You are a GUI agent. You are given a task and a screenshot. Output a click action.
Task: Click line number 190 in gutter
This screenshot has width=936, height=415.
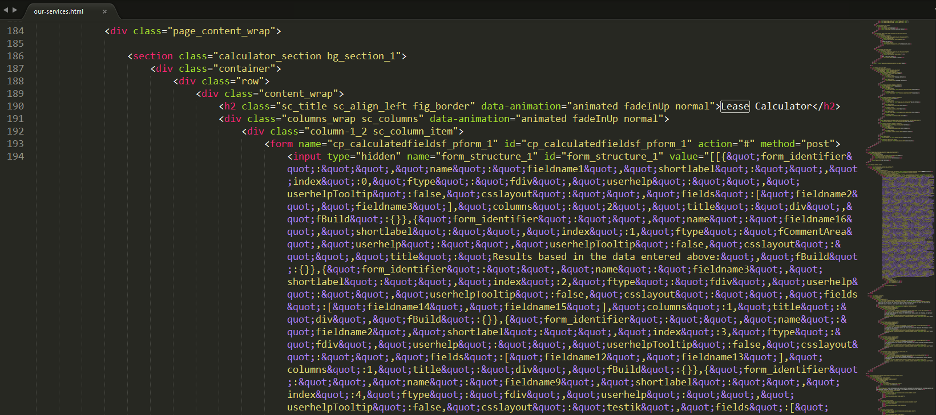15,106
